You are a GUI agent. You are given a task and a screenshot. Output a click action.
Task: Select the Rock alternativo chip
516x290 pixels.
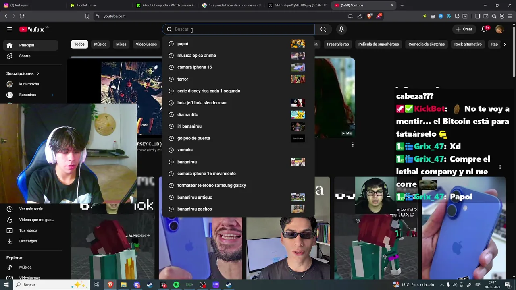(x=468, y=44)
